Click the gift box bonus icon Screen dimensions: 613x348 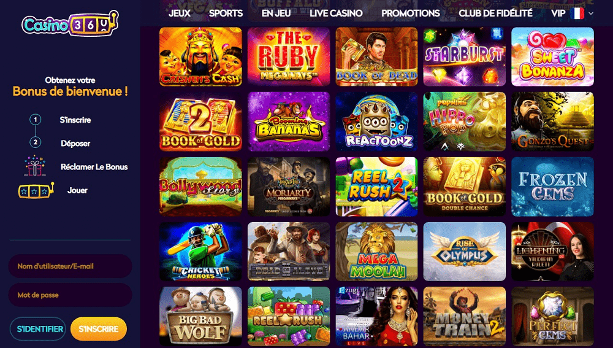35,166
